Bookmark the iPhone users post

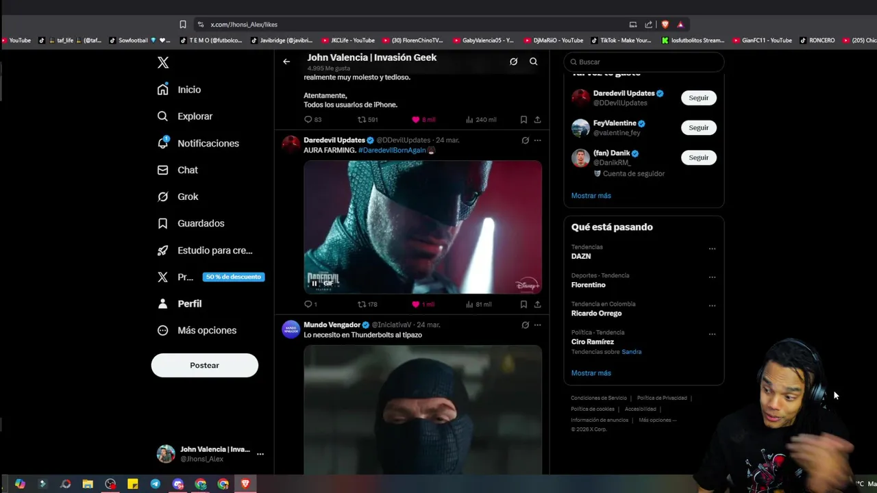(523, 119)
